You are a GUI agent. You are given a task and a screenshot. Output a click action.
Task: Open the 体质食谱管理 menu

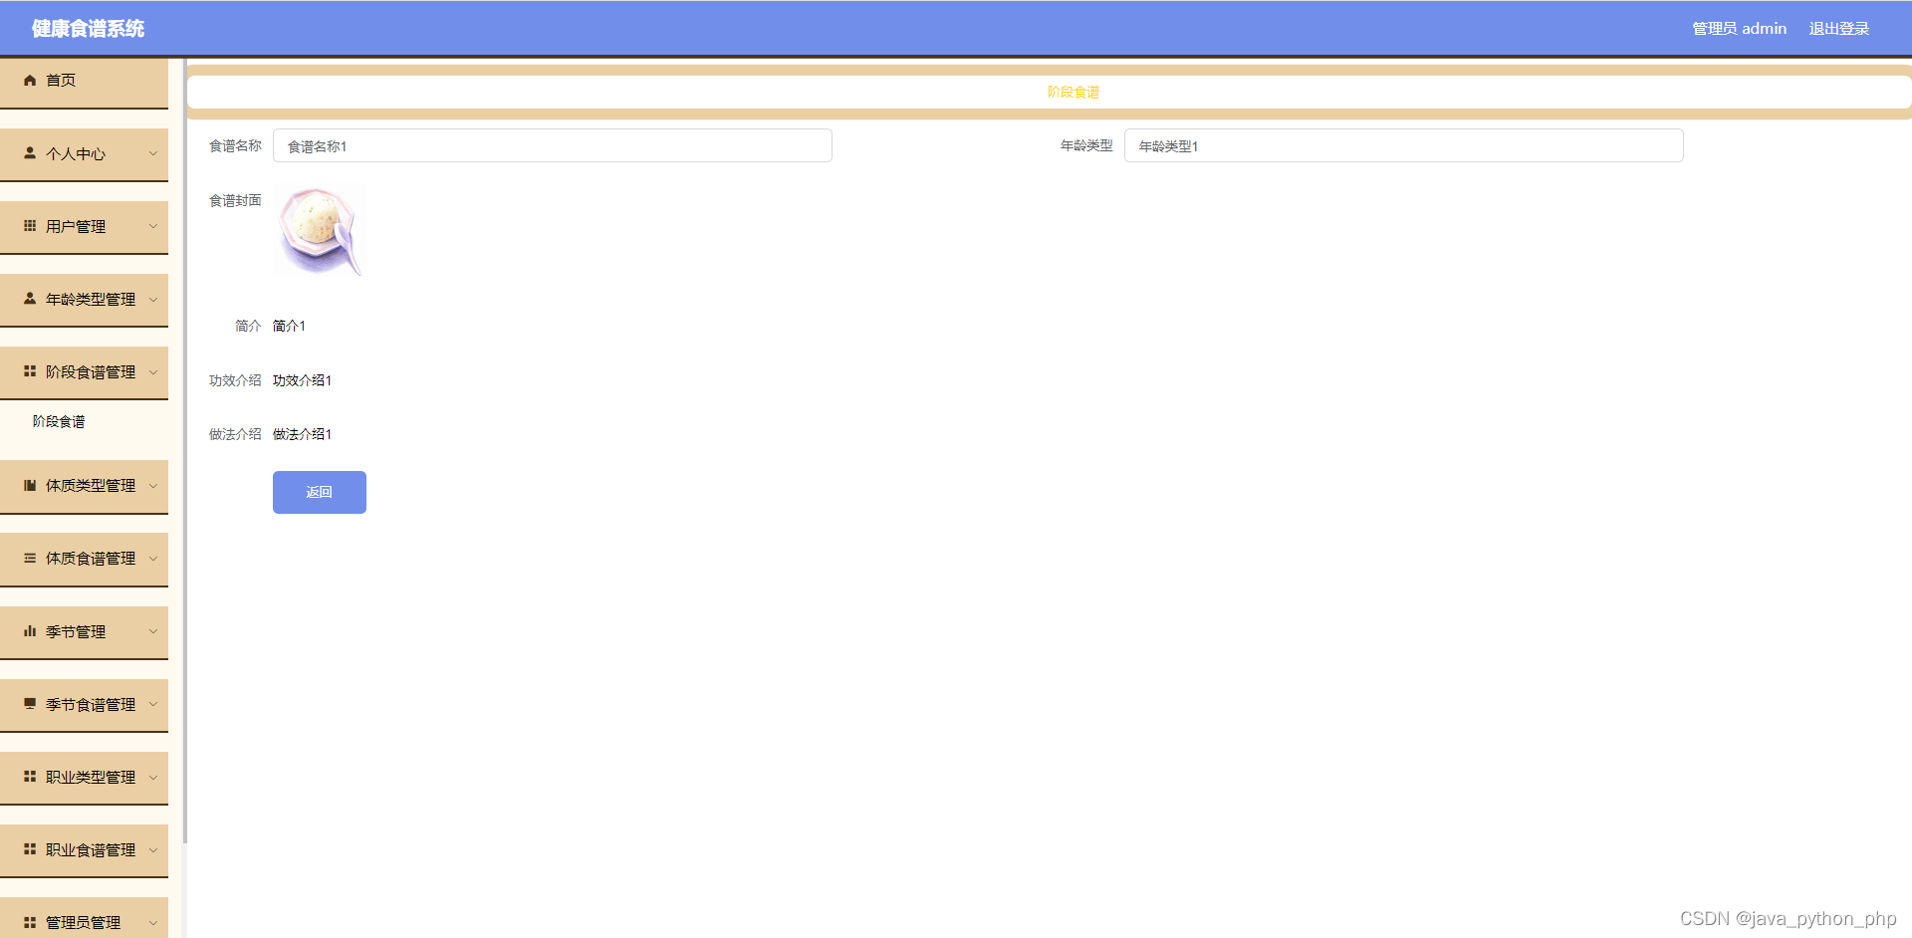pyautogui.click(x=84, y=560)
